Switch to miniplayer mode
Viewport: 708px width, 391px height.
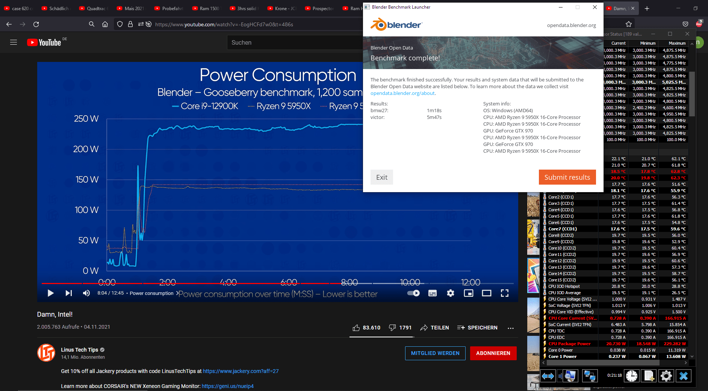click(469, 293)
